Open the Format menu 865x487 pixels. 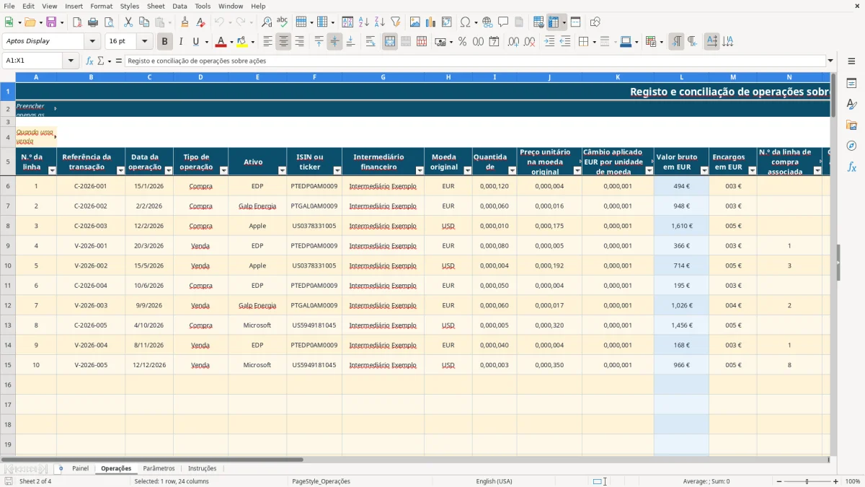(x=101, y=6)
